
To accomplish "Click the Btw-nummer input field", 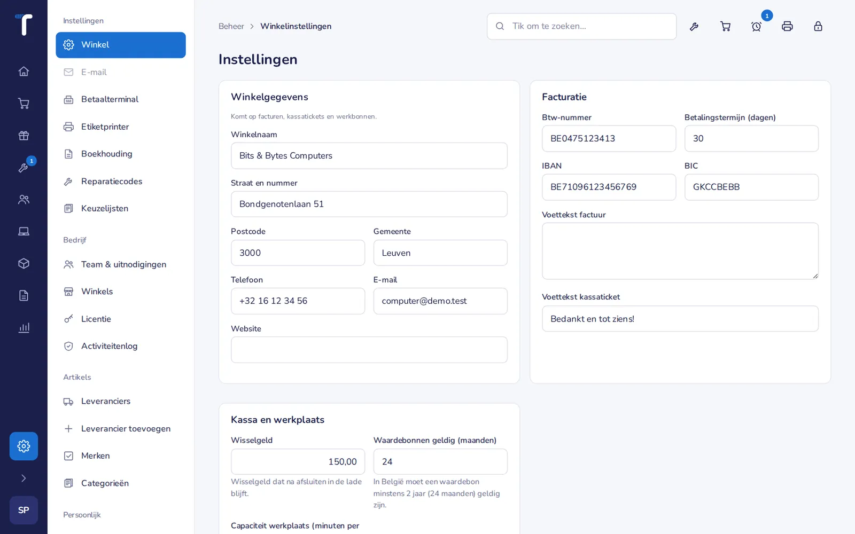I will (609, 139).
